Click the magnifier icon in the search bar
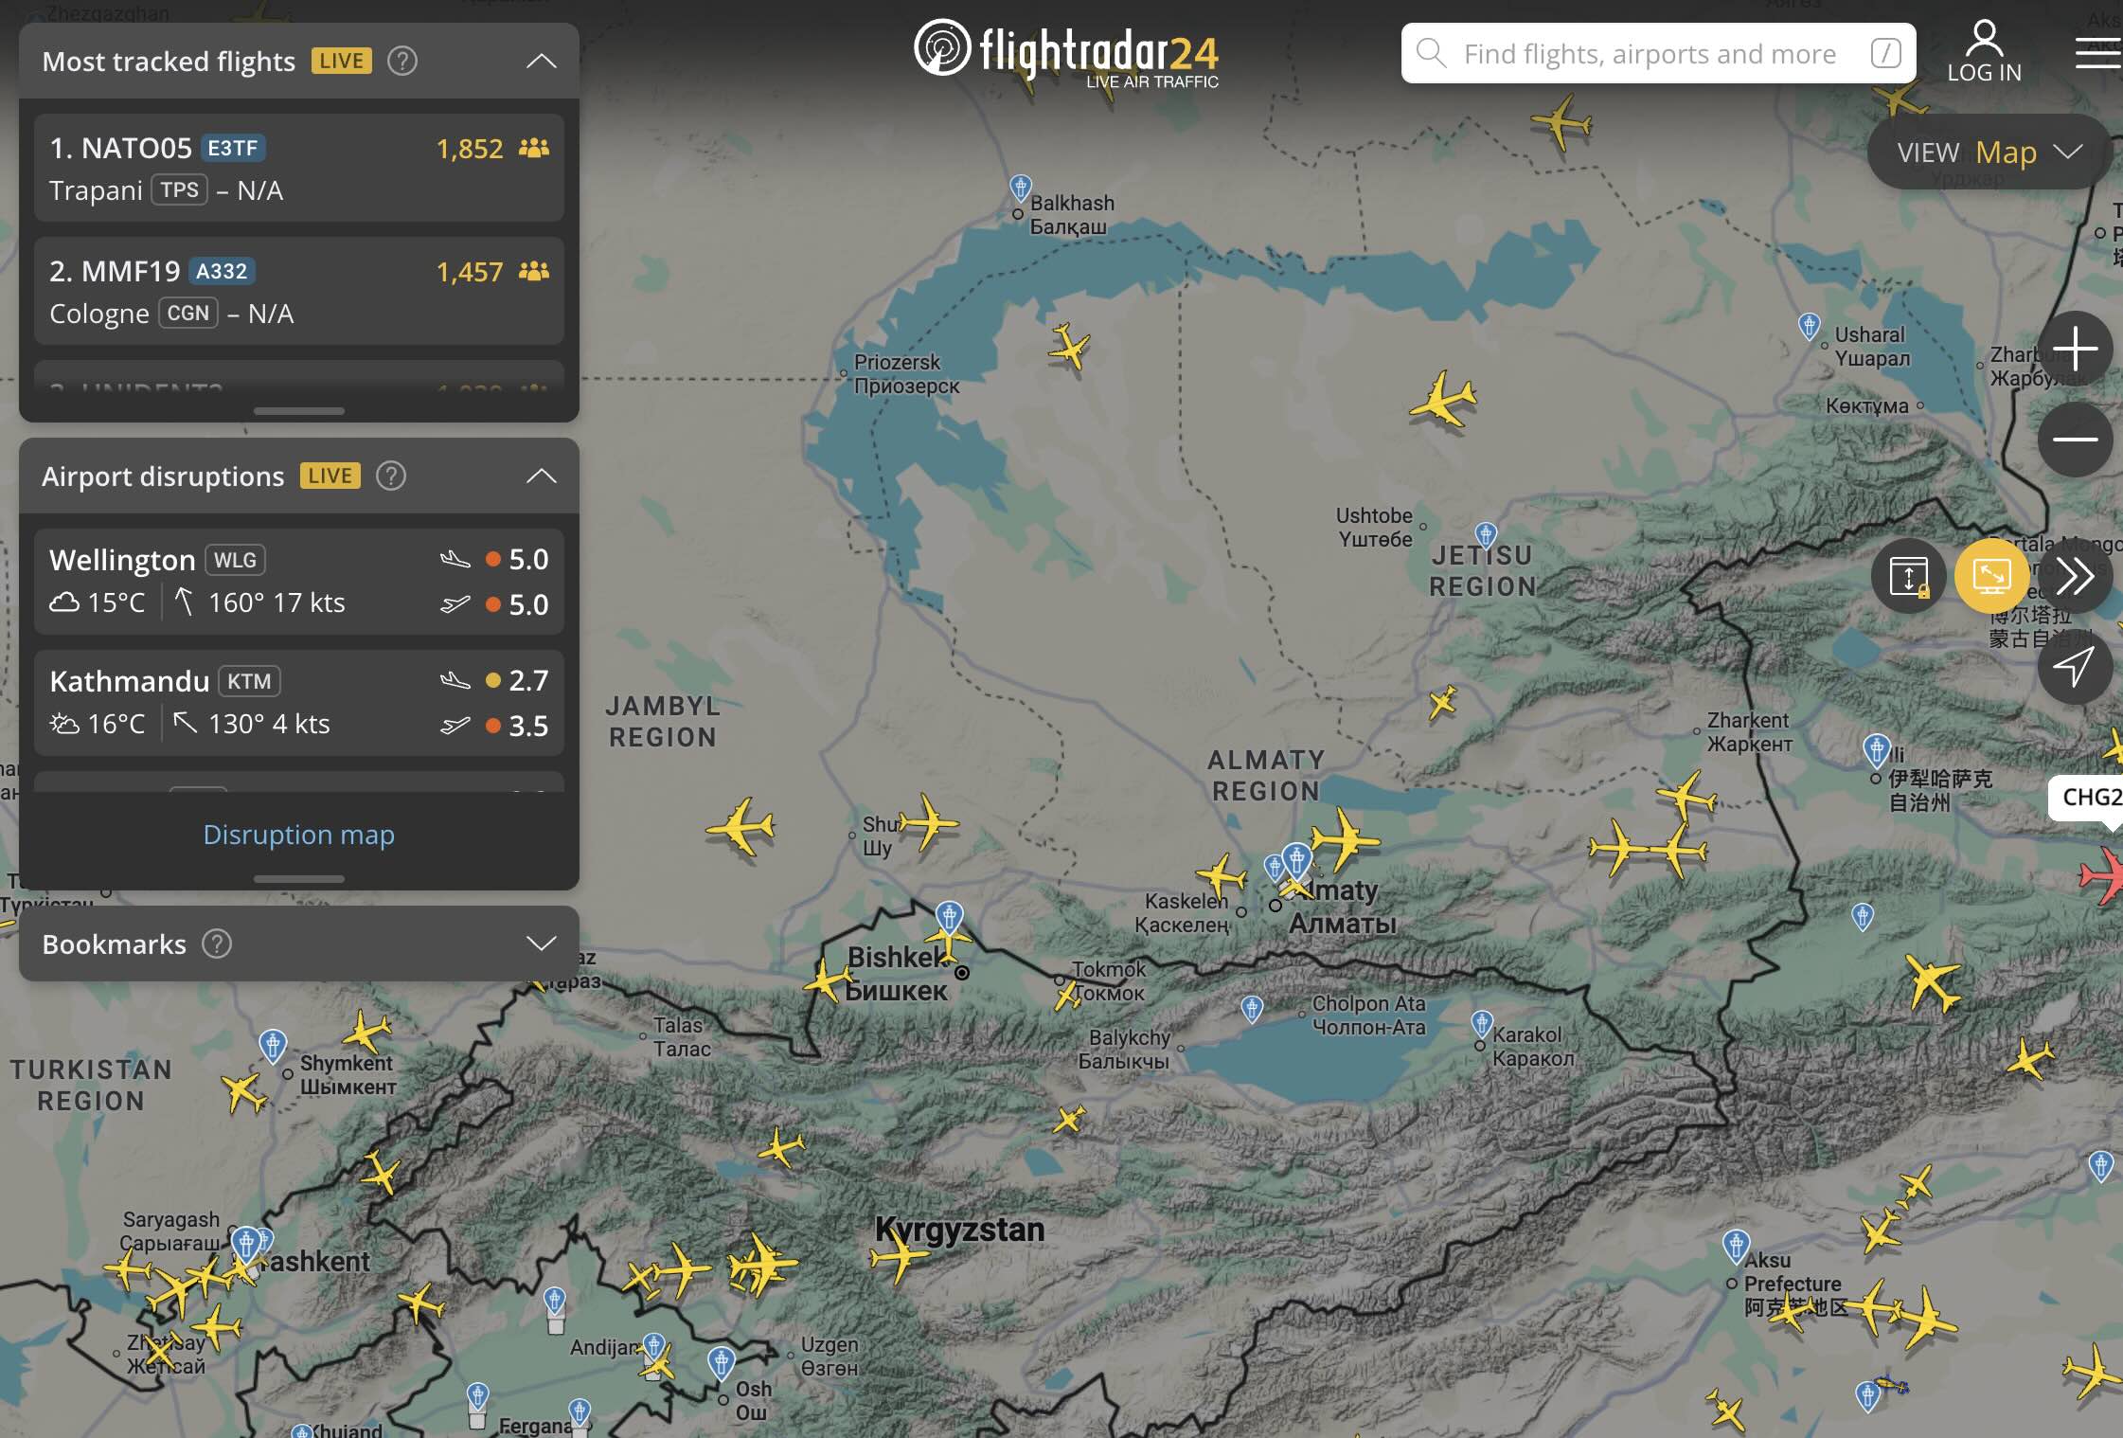This screenshot has height=1438, width=2123. click(x=1434, y=53)
